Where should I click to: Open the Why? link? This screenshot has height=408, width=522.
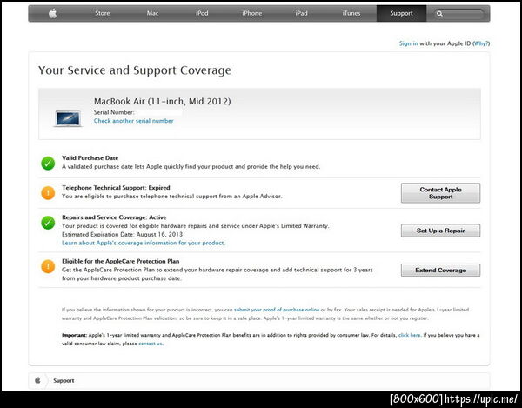[x=481, y=43]
